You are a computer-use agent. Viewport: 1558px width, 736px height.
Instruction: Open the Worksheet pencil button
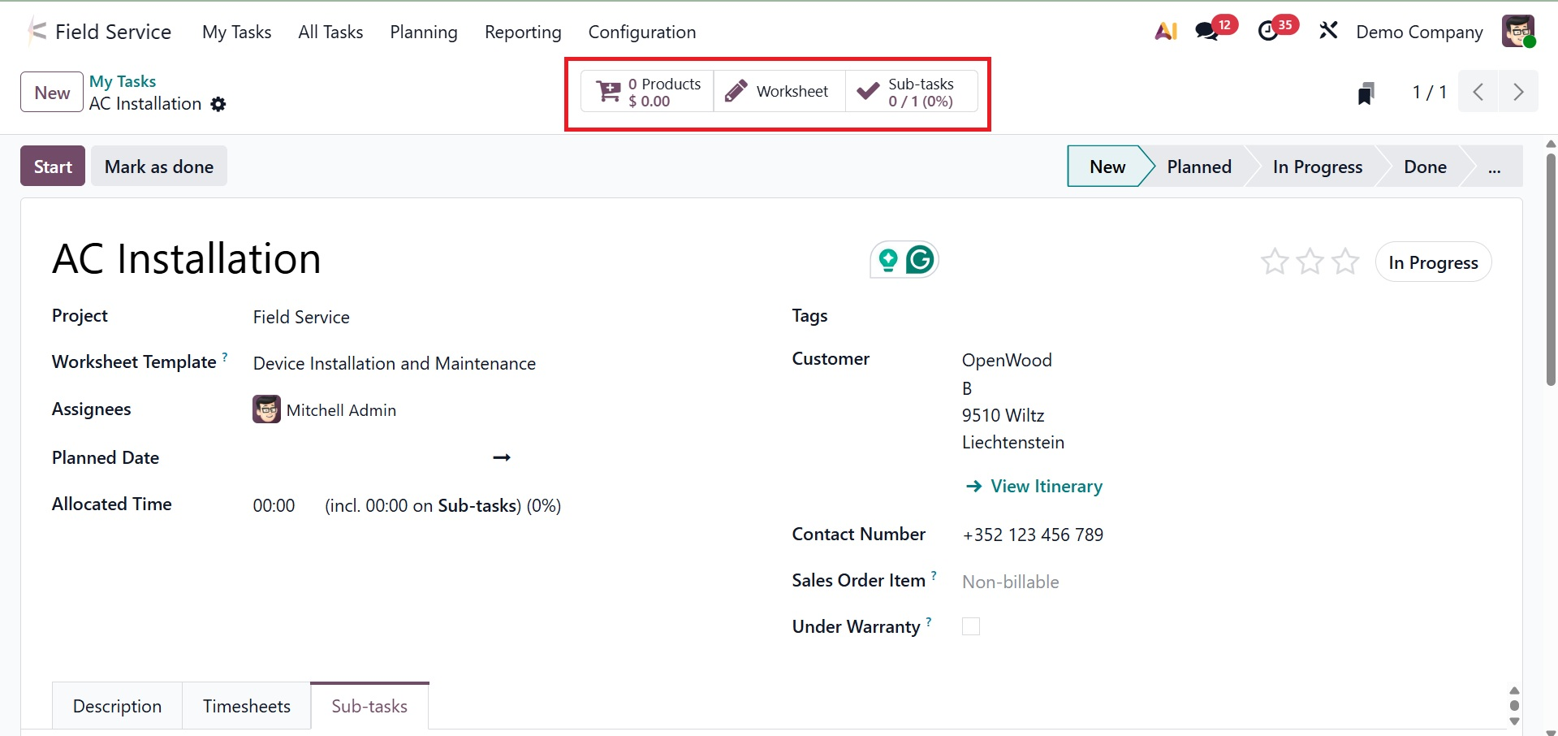(x=779, y=92)
